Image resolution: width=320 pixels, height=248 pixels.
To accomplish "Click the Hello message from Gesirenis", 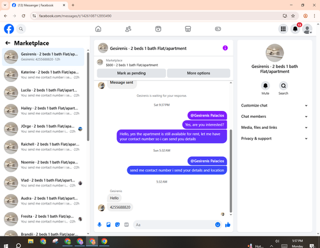I will pyautogui.click(x=114, y=198).
